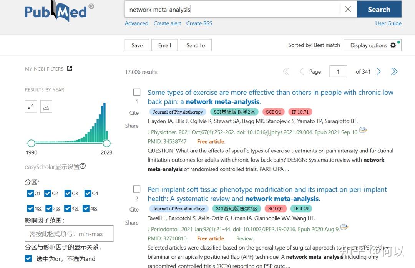This screenshot has width=415, height=268.
Task: Toggle the 3区 filter checkbox
Action: tap(68, 208)
